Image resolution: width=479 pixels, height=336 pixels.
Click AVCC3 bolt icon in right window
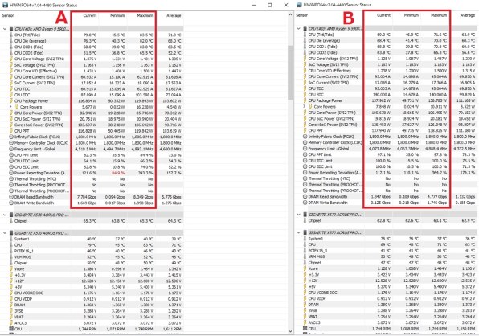305,322
